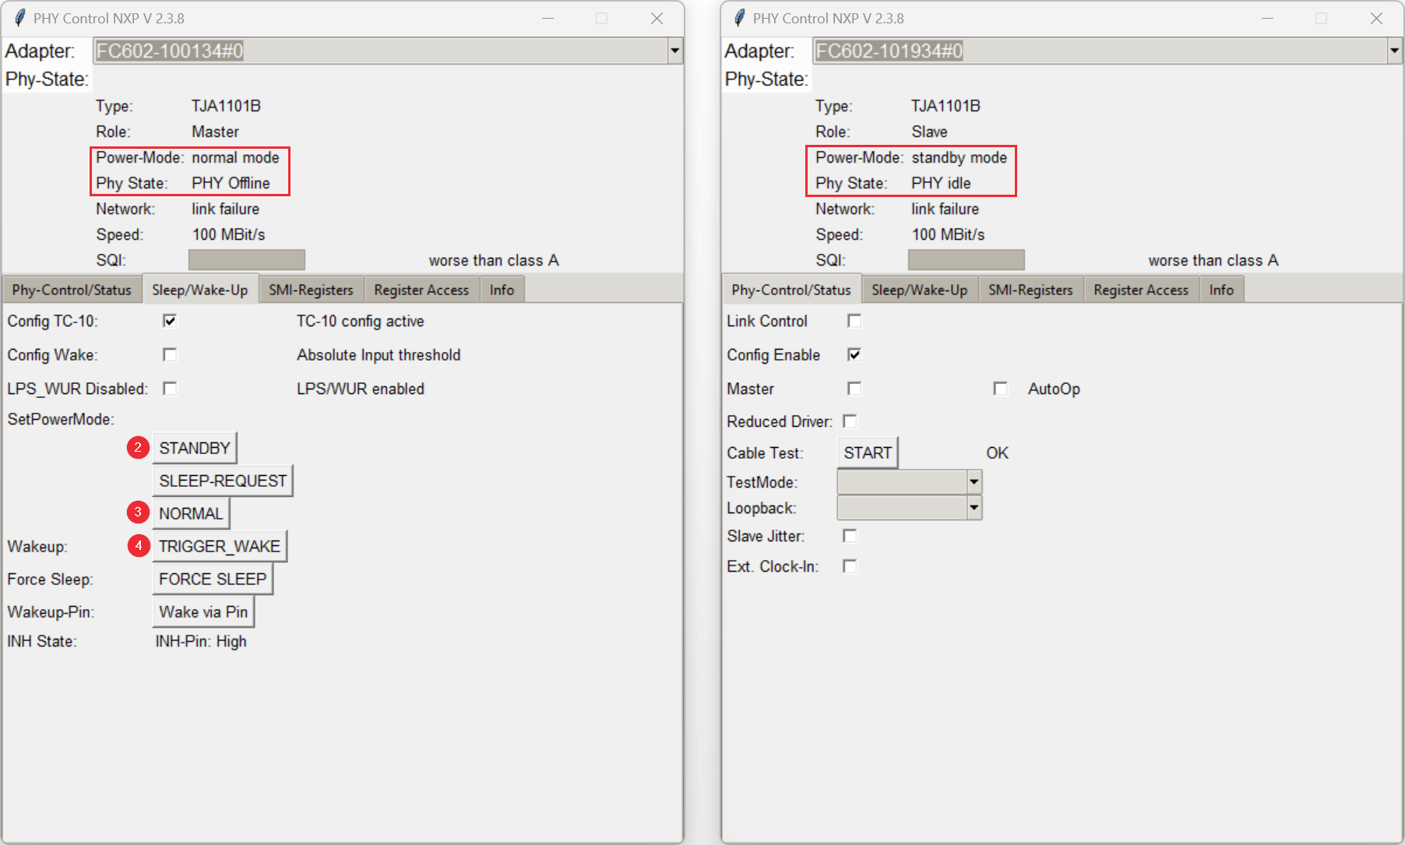The height and width of the screenshot is (845, 1405).
Task: Check the AutoOp option
Action: tap(1001, 389)
